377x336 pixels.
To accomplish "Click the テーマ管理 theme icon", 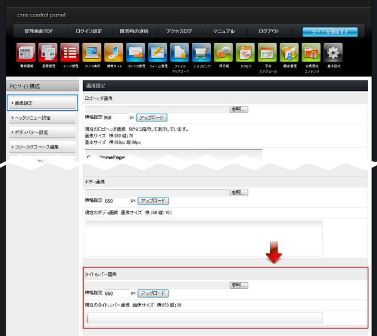I will coord(70,53).
